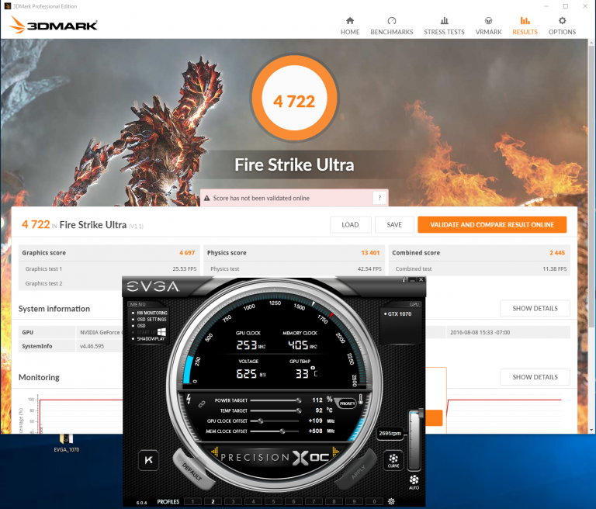The width and height of the screenshot is (596, 509).
Task: Click the DEFAULT button in Precision
Action: click(x=192, y=471)
